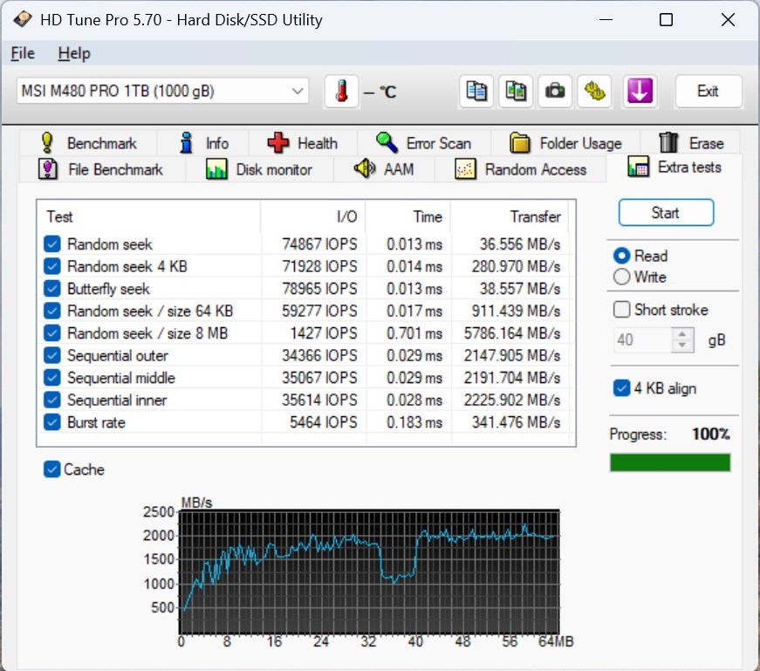760x671 pixels.
Task: Click the magnifier Error Scan icon
Action: 387,142
